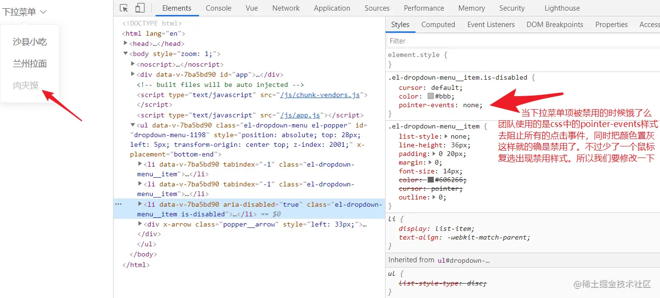Click the three-dots actions on selected node

click(x=118, y=204)
